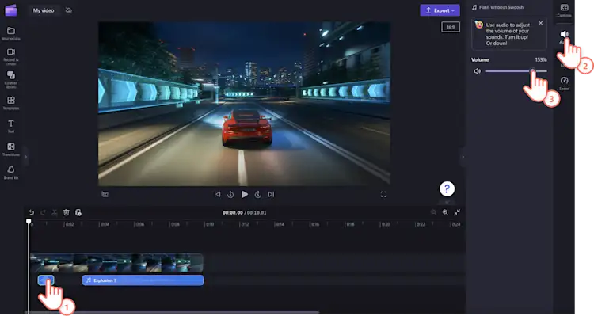Click the timeline playhead handle
This screenshot has height=316, width=594.
click(x=29, y=221)
